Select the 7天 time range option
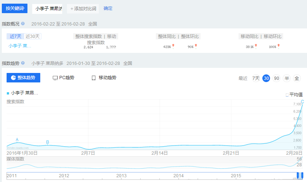Image resolution: width=307 pixels, height=182 pixels. click(256, 78)
